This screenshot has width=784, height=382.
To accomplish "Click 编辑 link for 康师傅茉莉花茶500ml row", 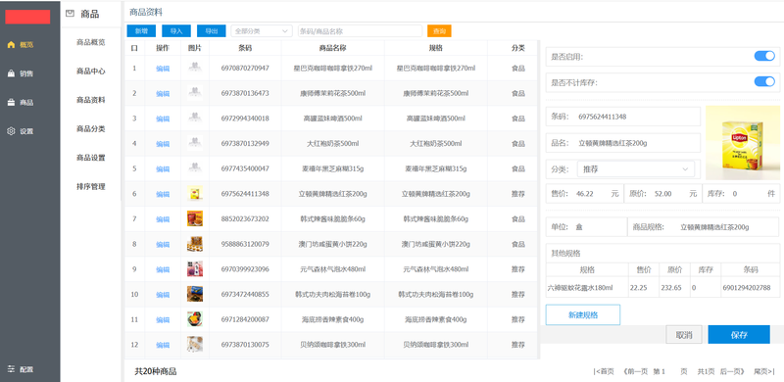I will [163, 93].
